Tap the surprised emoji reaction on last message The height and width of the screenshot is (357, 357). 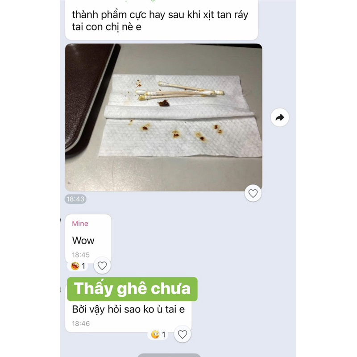[x=155, y=334]
